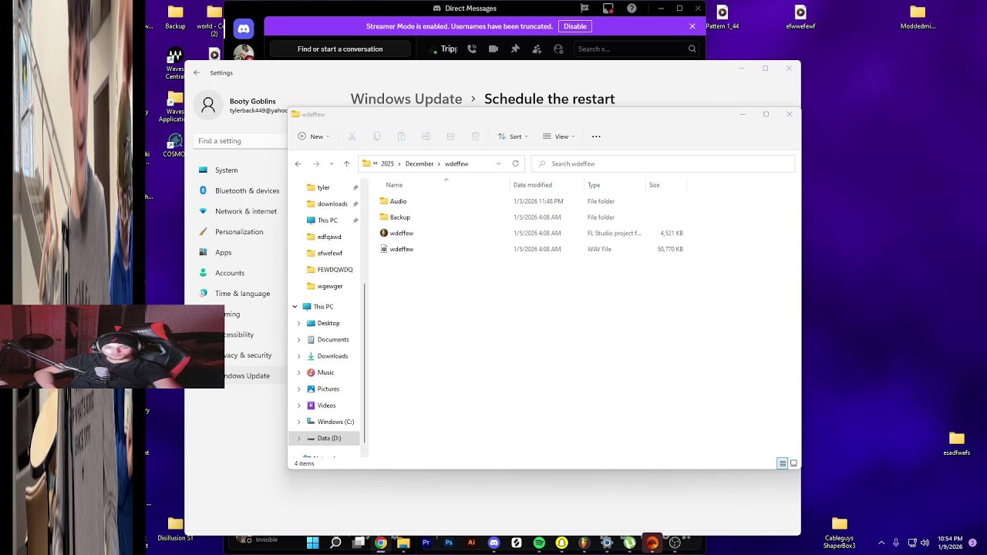Open the Cableguys ShaperBox3 desktop folder
The width and height of the screenshot is (987, 555).
(x=840, y=532)
